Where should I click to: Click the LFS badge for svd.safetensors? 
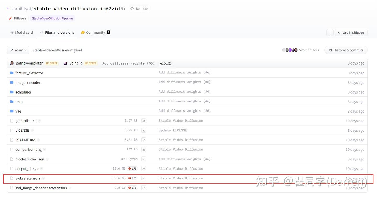(132, 178)
